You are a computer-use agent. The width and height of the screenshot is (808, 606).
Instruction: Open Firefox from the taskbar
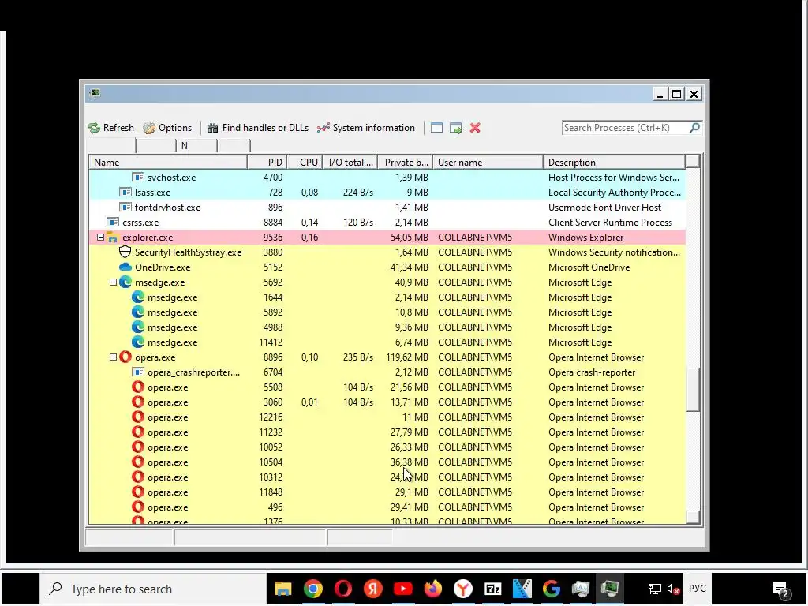433,589
